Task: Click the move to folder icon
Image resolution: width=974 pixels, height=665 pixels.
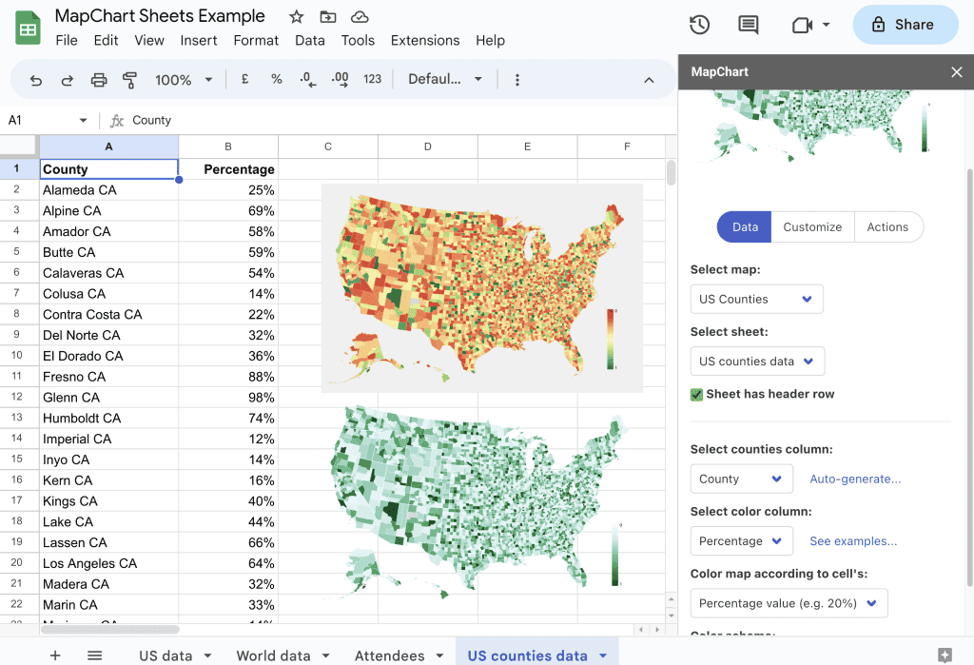Action: pos(328,17)
